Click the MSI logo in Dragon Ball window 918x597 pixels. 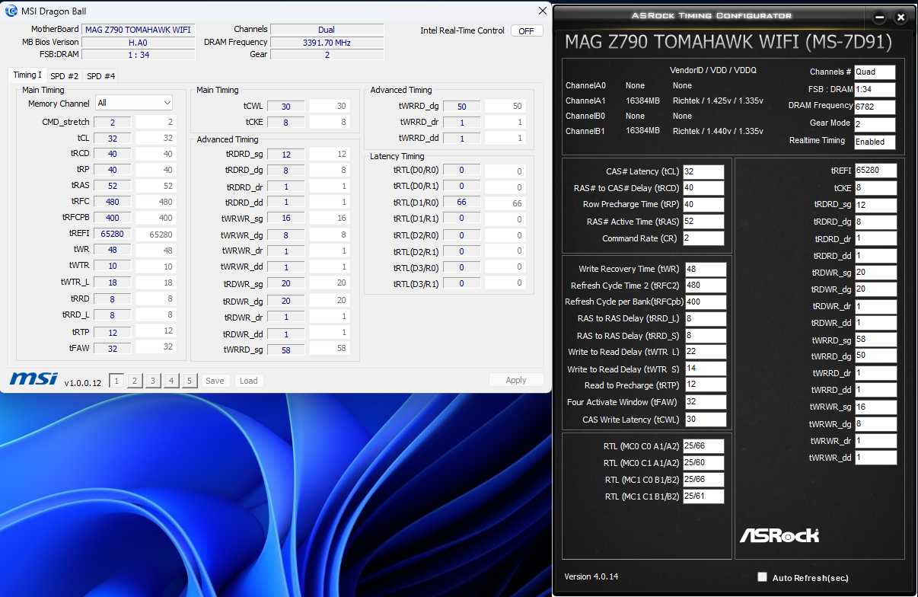point(33,379)
